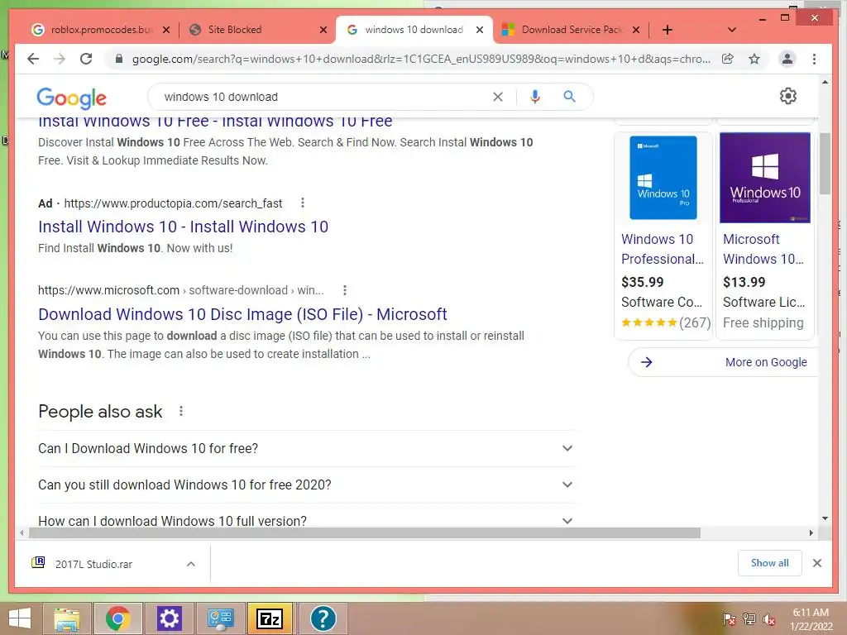Select the windows 10 download tab
This screenshot has width=847, height=635.
point(414,30)
